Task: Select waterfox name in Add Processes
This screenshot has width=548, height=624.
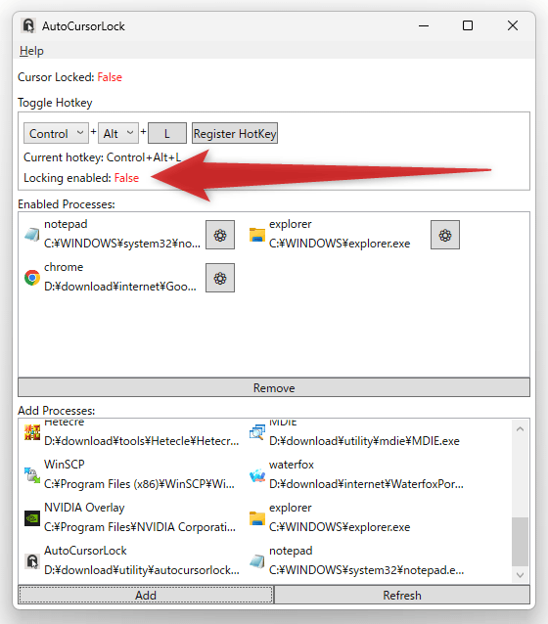Action: [x=292, y=465]
